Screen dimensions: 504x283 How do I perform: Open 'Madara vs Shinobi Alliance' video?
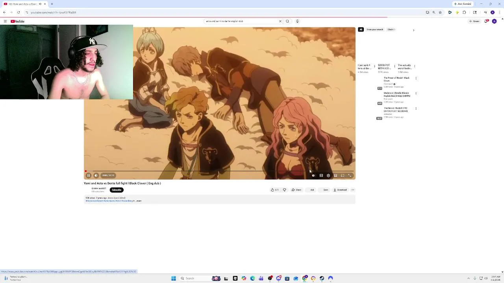pyautogui.click(x=397, y=94)
